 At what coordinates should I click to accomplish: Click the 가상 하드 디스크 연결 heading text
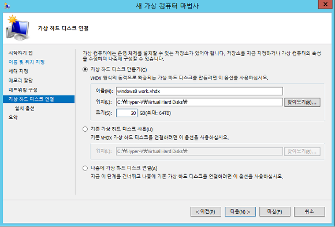coord(63,28)
